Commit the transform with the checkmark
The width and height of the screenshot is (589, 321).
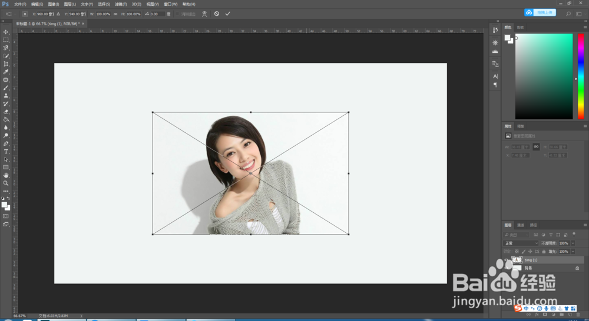227,14
